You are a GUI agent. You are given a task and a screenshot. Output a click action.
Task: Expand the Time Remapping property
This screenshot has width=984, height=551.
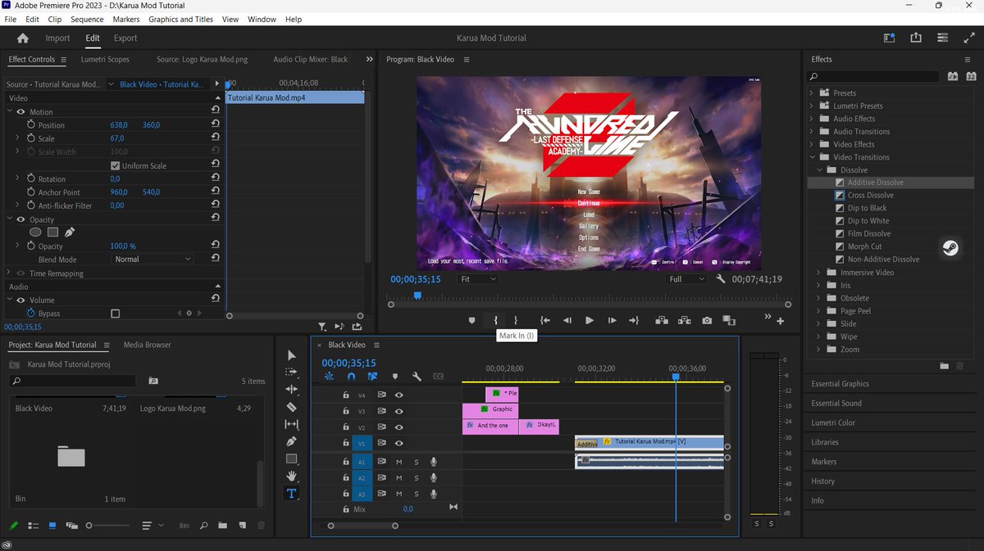[x=10, y=273]
